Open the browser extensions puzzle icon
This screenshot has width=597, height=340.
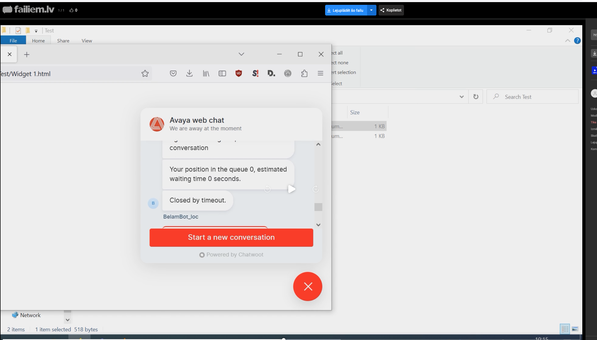point(304,73)
